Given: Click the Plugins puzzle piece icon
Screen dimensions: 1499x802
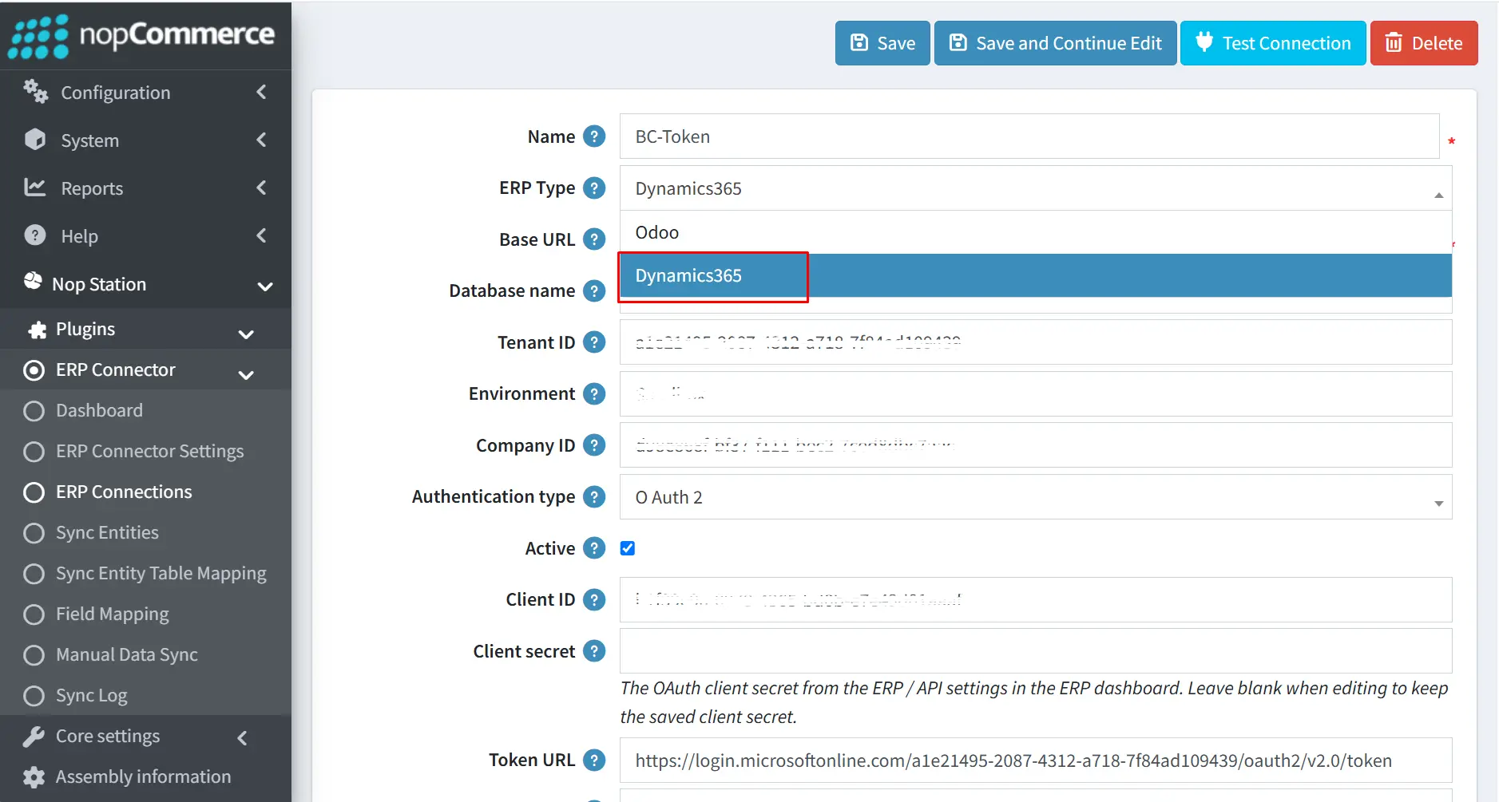Looking at the screenshot, I should (38, 330).
